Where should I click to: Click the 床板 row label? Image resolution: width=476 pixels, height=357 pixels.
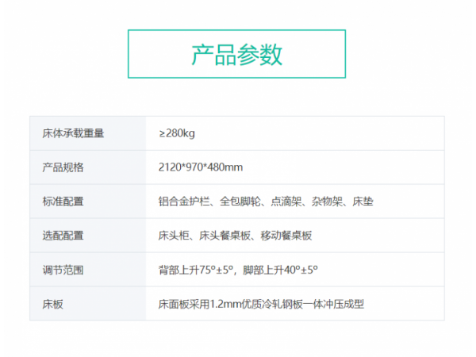pyautogui.click(x=52, y=304)
